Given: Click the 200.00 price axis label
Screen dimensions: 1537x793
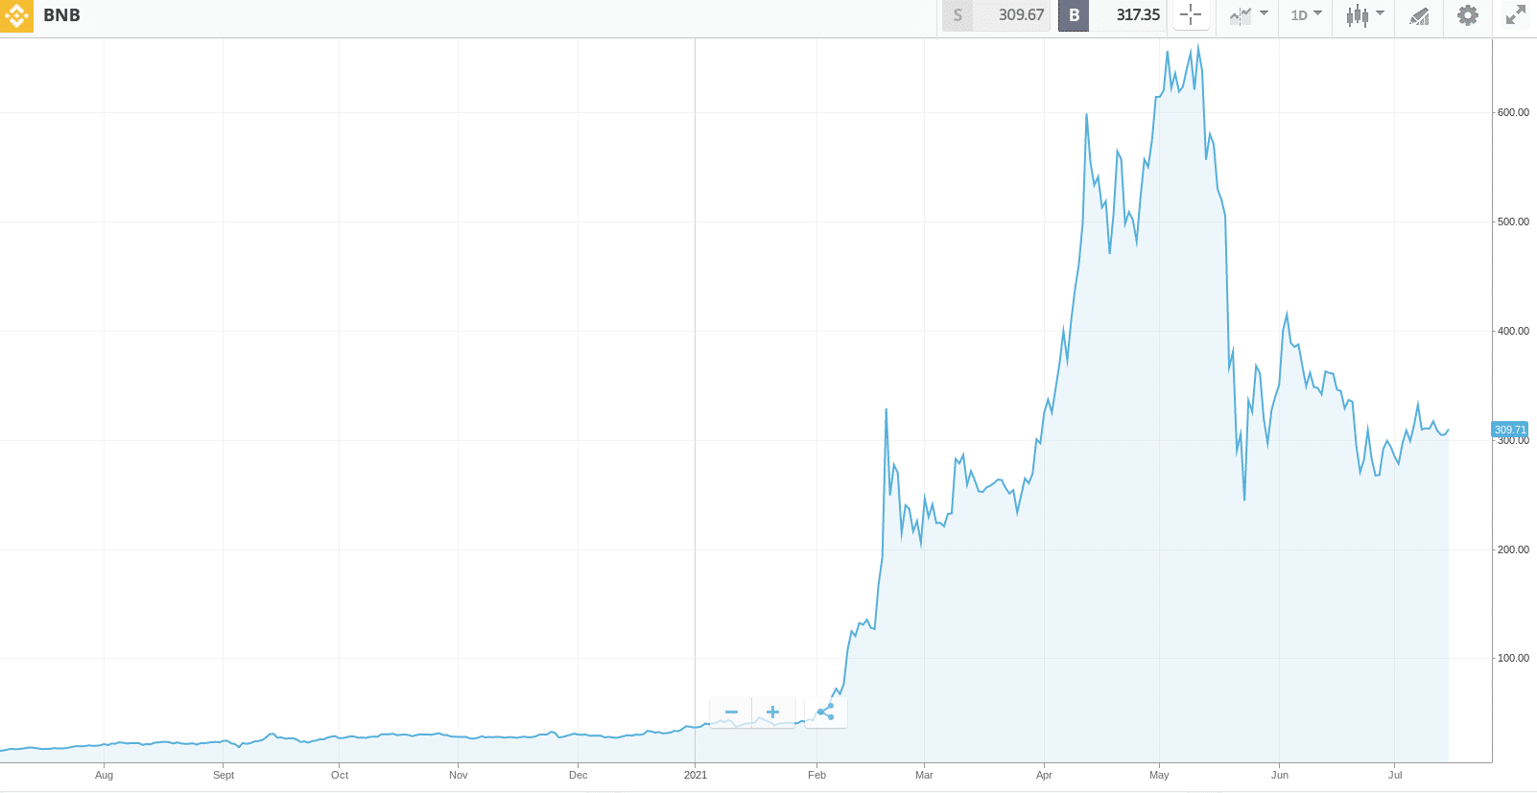Looking at the screenshot, I should (1513, 549).
